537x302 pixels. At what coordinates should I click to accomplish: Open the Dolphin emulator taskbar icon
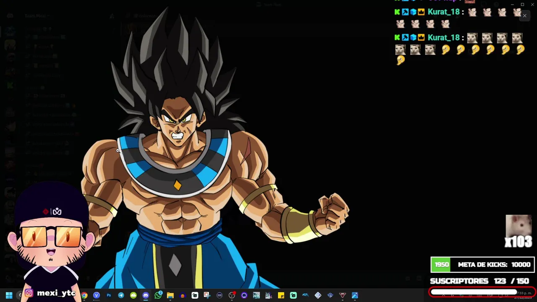coord(305,295)
